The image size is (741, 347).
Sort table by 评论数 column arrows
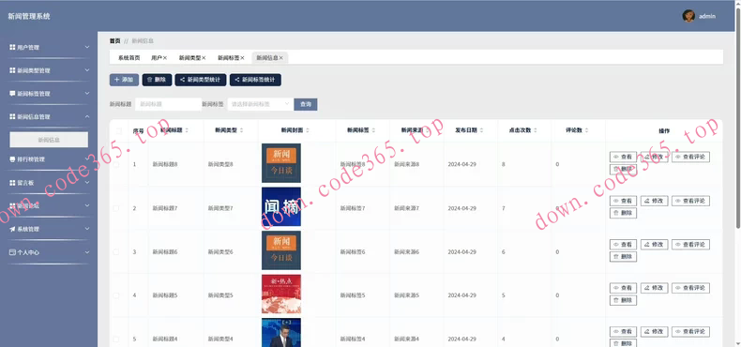(586, 130)
